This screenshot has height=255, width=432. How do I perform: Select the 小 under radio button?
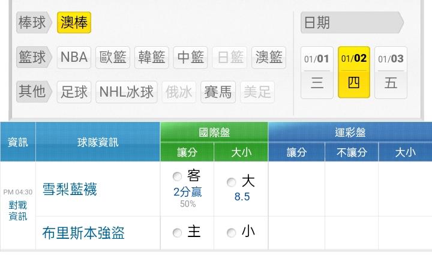pos(231,233)
